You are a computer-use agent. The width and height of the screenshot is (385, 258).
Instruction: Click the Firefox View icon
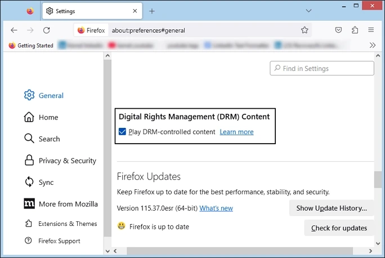(x=30, y=11)
